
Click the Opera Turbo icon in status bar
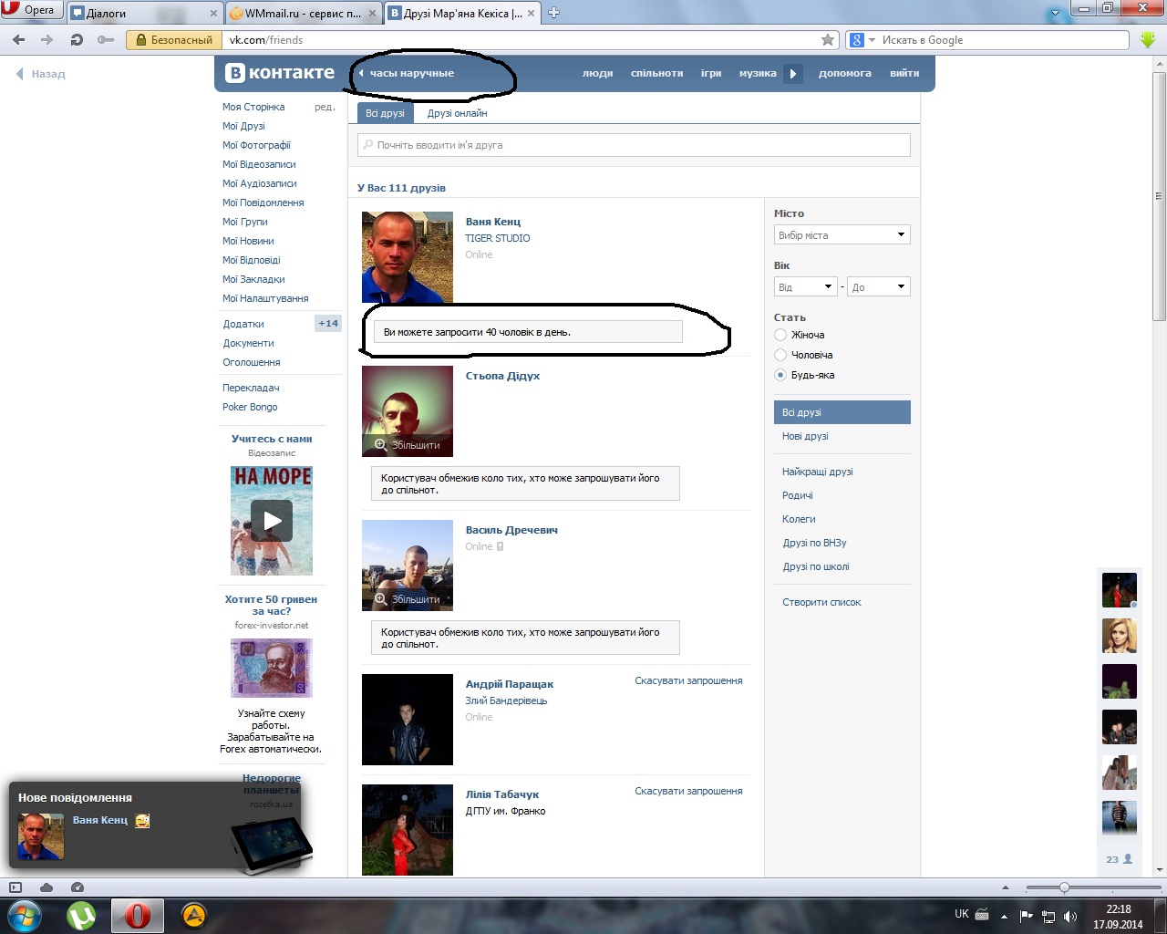coord(77,887)
